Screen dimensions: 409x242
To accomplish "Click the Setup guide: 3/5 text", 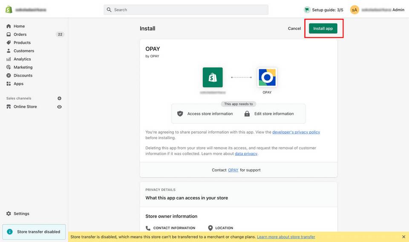I will [x=328, y=10].
